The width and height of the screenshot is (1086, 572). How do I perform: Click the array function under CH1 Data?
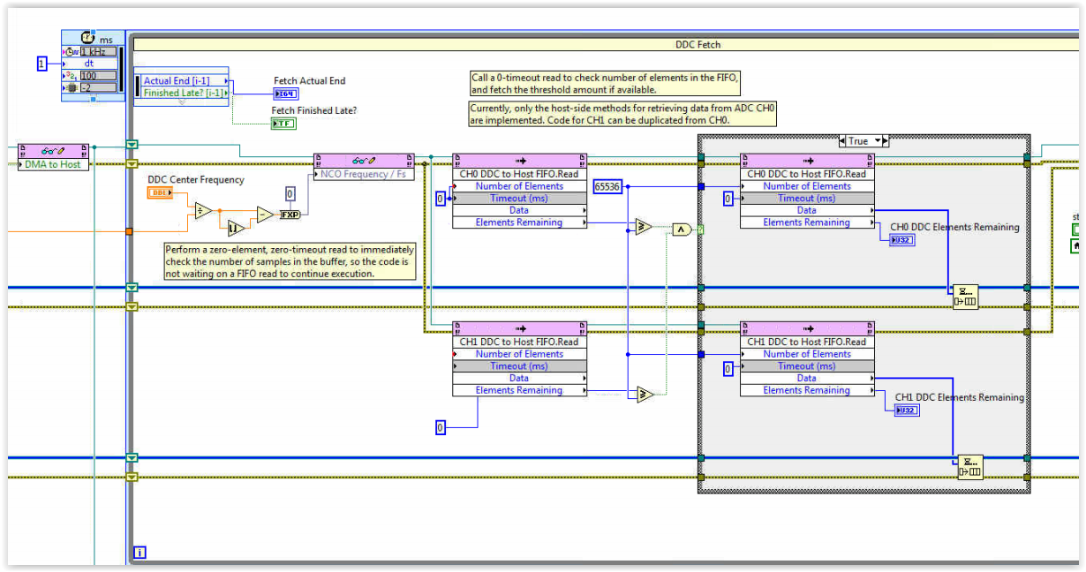970,467
